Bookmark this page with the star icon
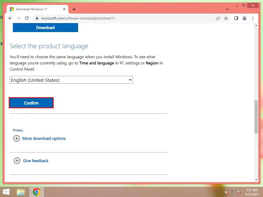Viewport: 263px width, 197px height. [x=226, y=18]
